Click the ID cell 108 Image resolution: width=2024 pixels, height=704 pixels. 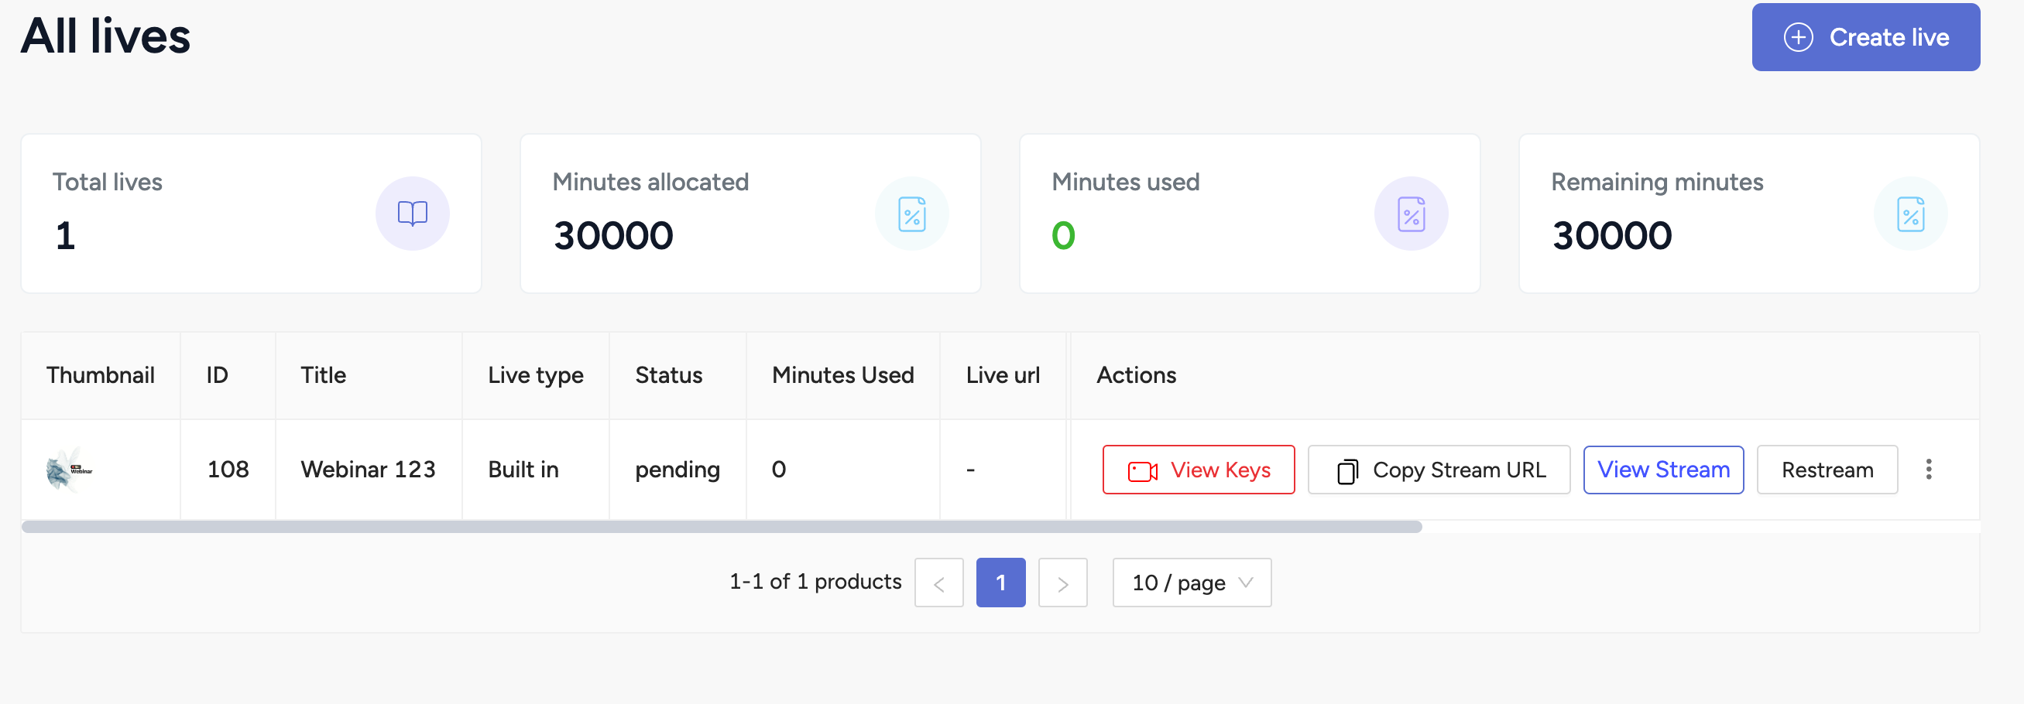click(x=228, y=470)
